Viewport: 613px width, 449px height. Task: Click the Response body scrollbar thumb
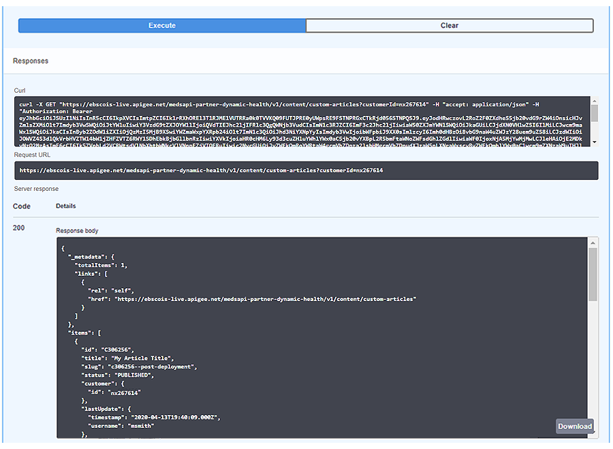point(593,274)
